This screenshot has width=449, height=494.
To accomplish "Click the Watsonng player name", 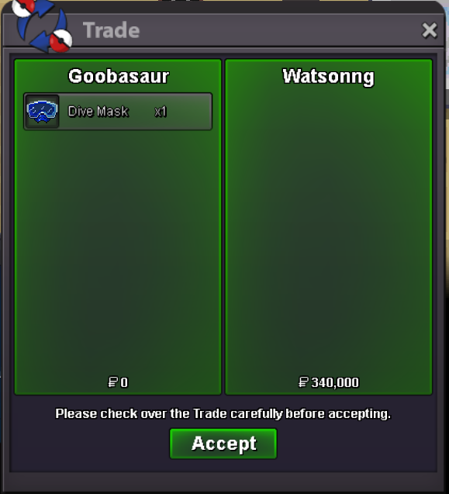I will coord(328,77).
